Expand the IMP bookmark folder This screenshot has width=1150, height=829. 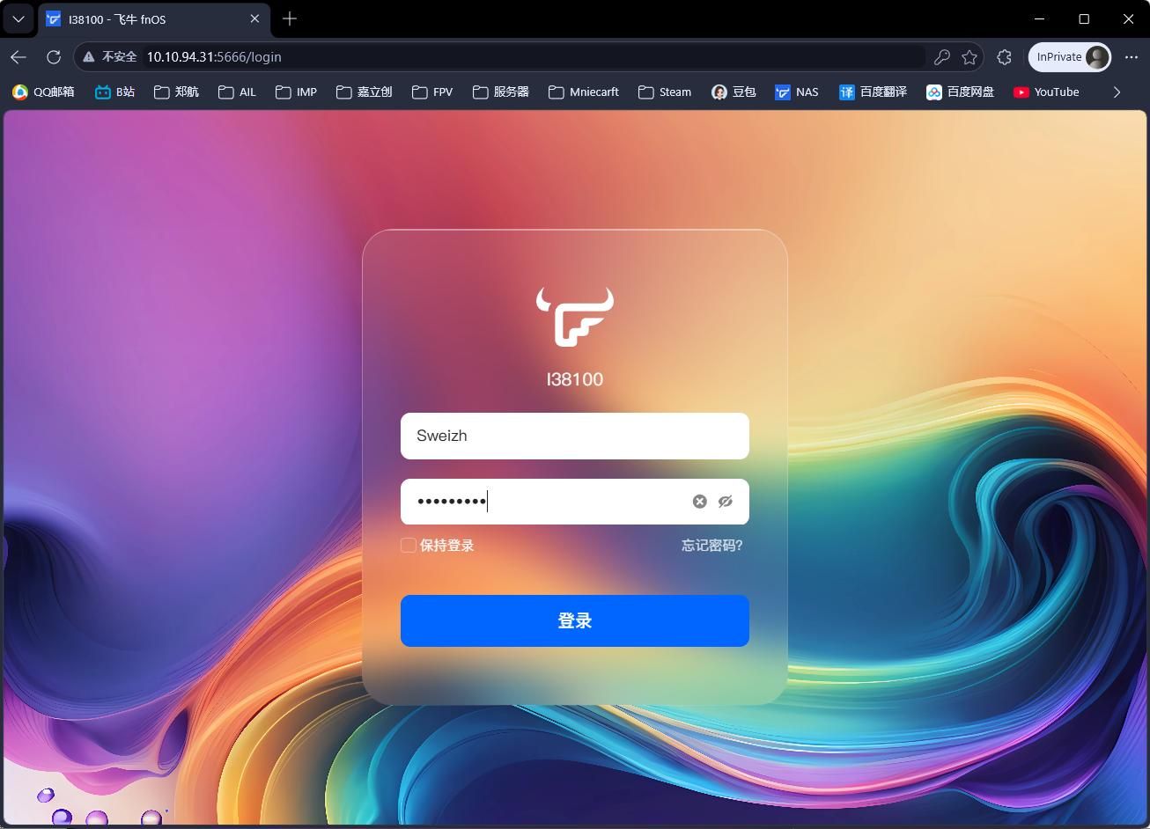(x=296, y=92)
